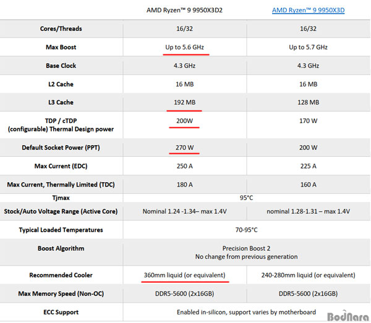Select the underlined 200W TDP value
Image resolution: width=371 pixels, height=323 pixels.
point(185,121)
